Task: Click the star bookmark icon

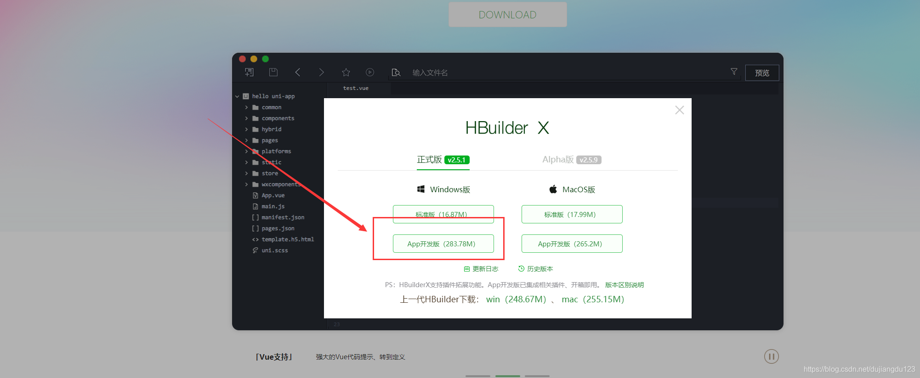Action: (x=346, y=72)
